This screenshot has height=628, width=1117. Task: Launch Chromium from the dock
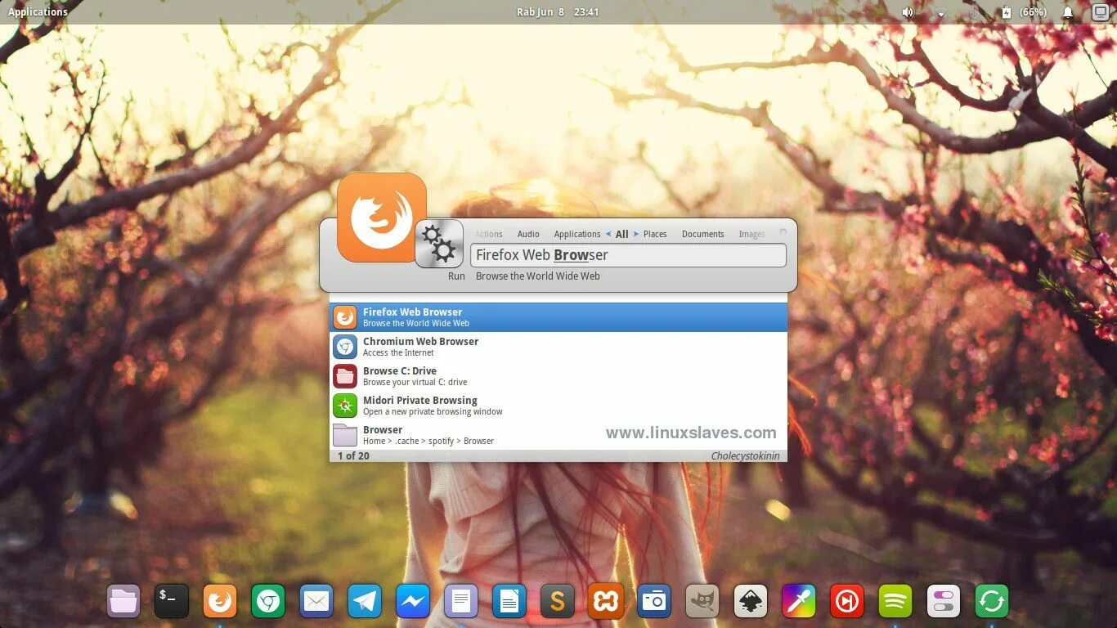coord(268,602)
